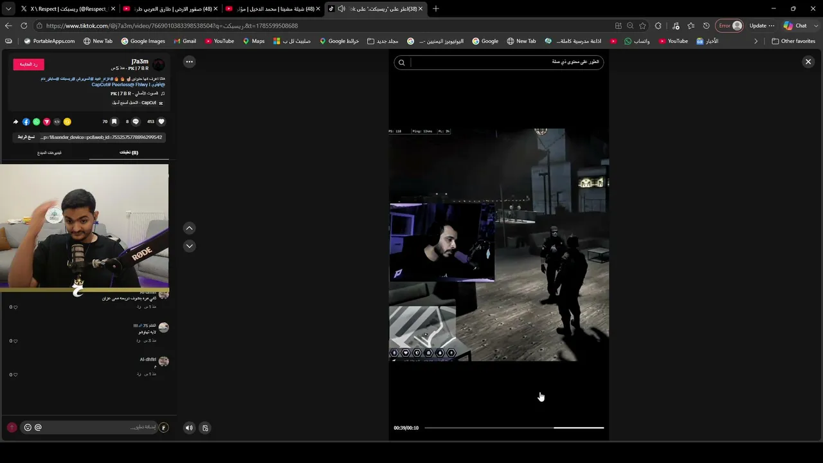
Task: Open the واتساب bookmark
Action: click(637, 41)
